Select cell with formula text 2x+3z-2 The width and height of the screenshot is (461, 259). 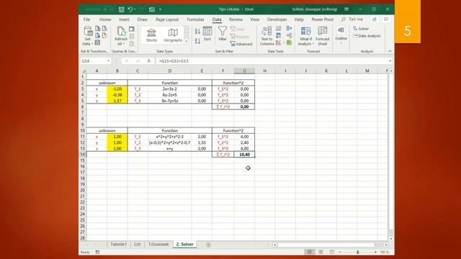click(170, 88)
